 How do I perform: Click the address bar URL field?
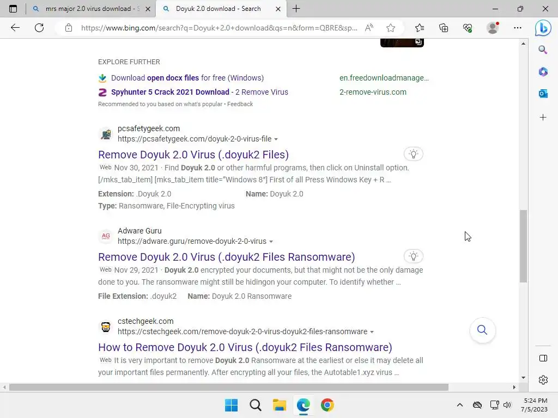(x=219, y=28)
